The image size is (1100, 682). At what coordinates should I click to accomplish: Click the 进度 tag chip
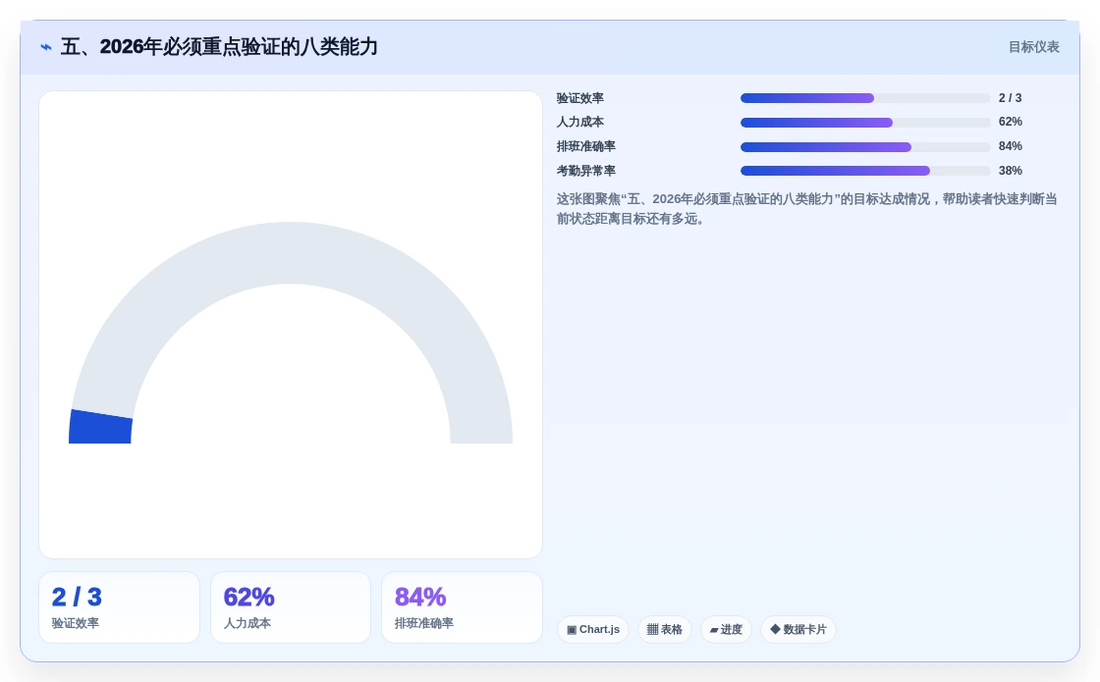726,629
